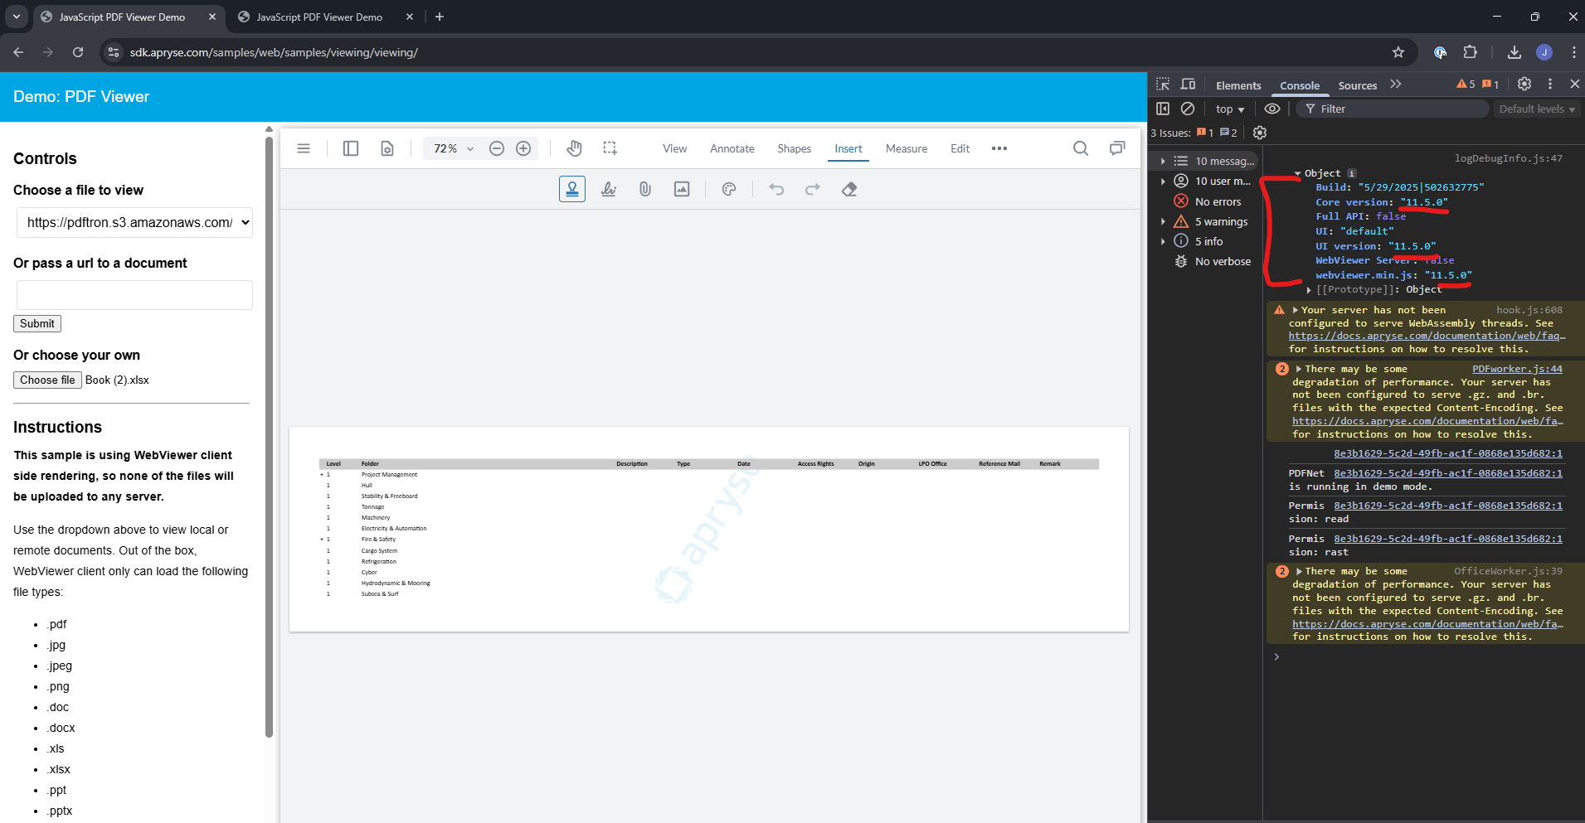Open the PDFworker.js:44 source link
Viewport: 1585px width, 823px height.
point(1517,369)
